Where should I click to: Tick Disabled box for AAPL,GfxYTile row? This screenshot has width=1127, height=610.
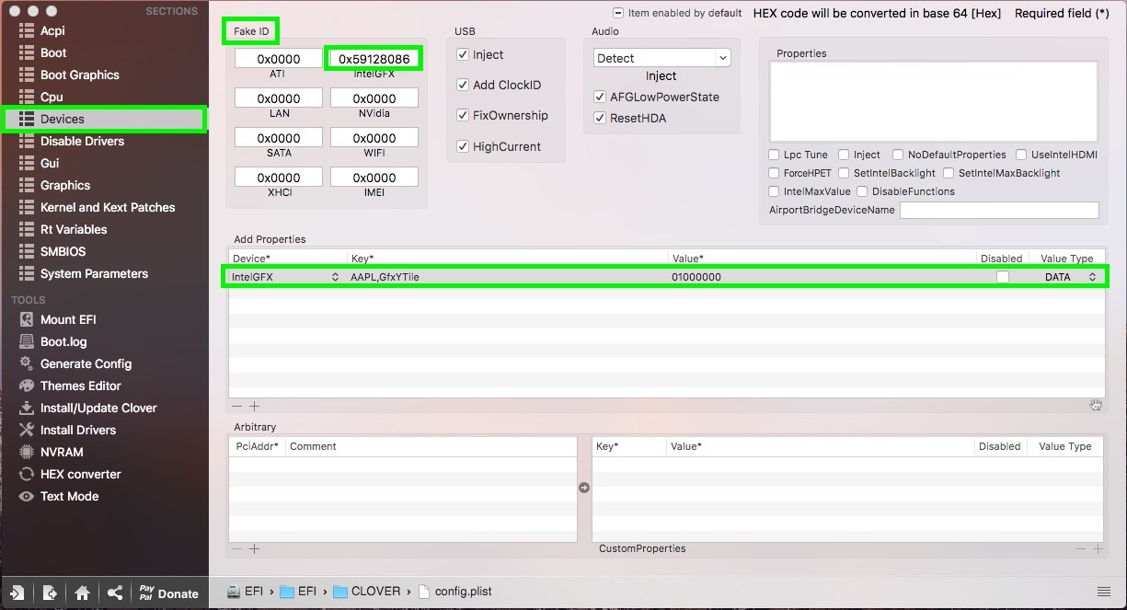[1002, 277]
